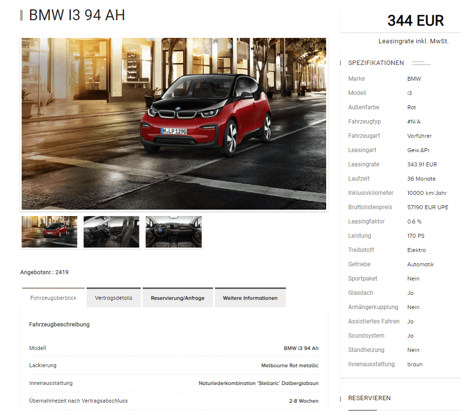Select the Marke value BMW
The image size is (461, 411).
[414, 79]
